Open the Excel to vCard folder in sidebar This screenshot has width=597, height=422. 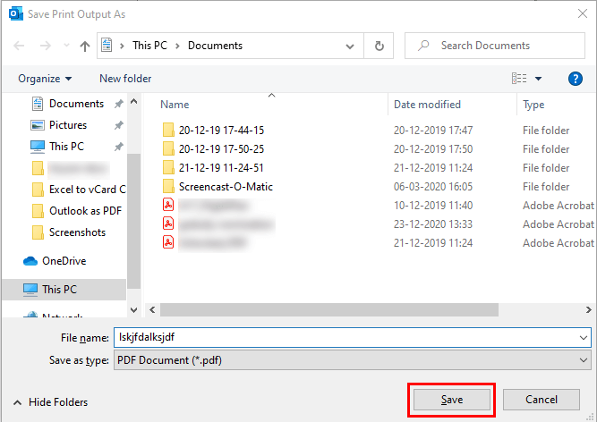pyautogui.click(x=87, y=190)
